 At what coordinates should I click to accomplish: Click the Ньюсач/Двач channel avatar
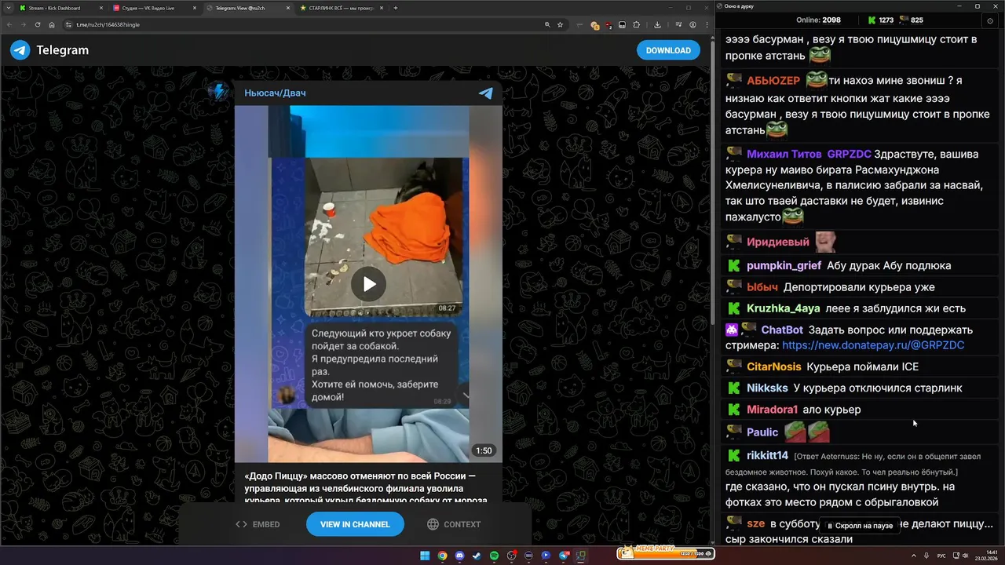pyautogui.click(x=218, y=92)
